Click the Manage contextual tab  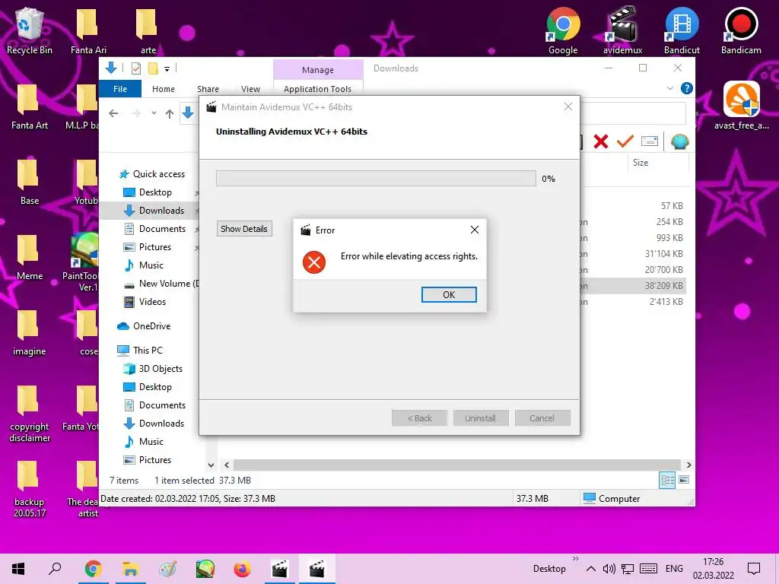(x=318, y=70)
